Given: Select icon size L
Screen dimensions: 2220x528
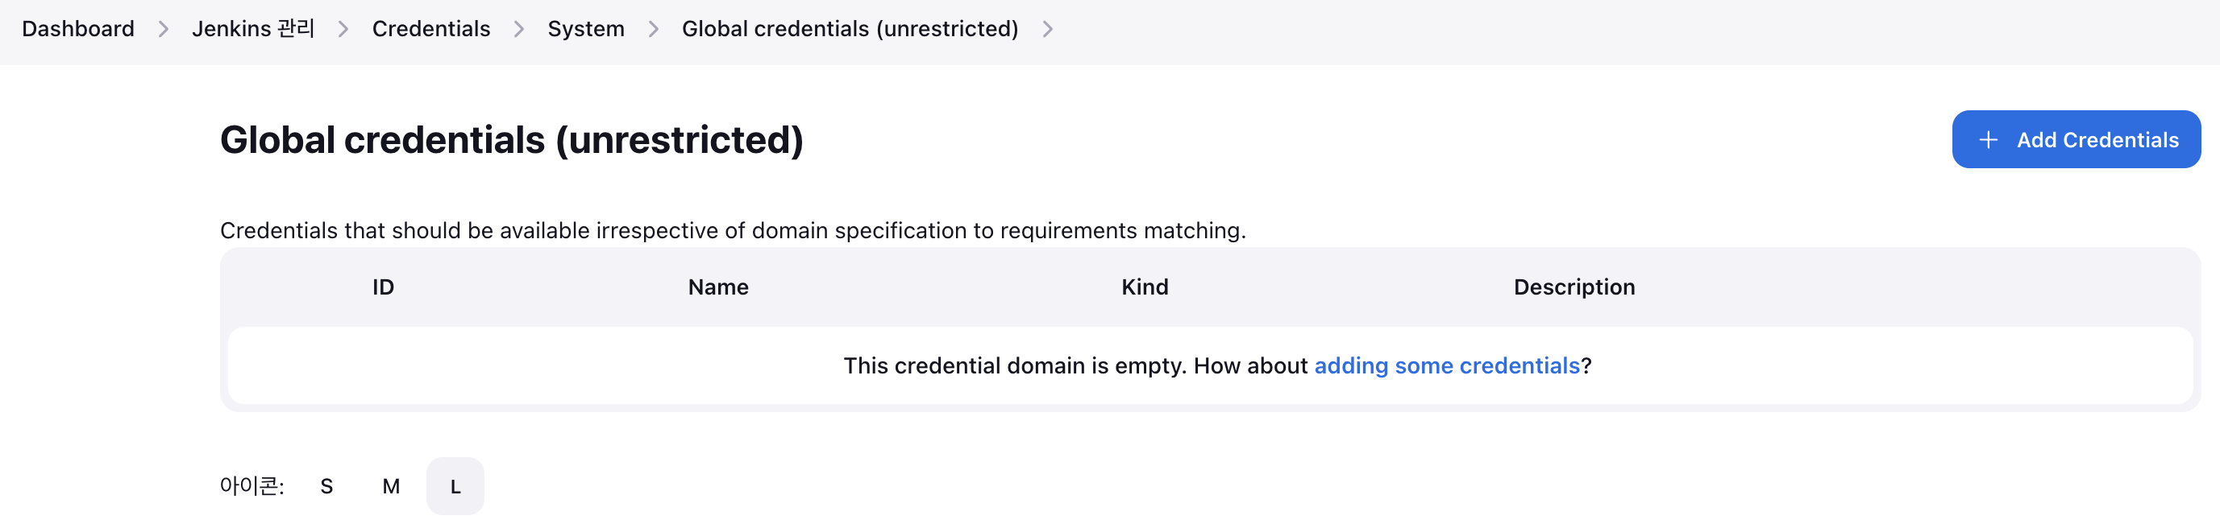Looking at the screenshot, I should pos(455,487).
